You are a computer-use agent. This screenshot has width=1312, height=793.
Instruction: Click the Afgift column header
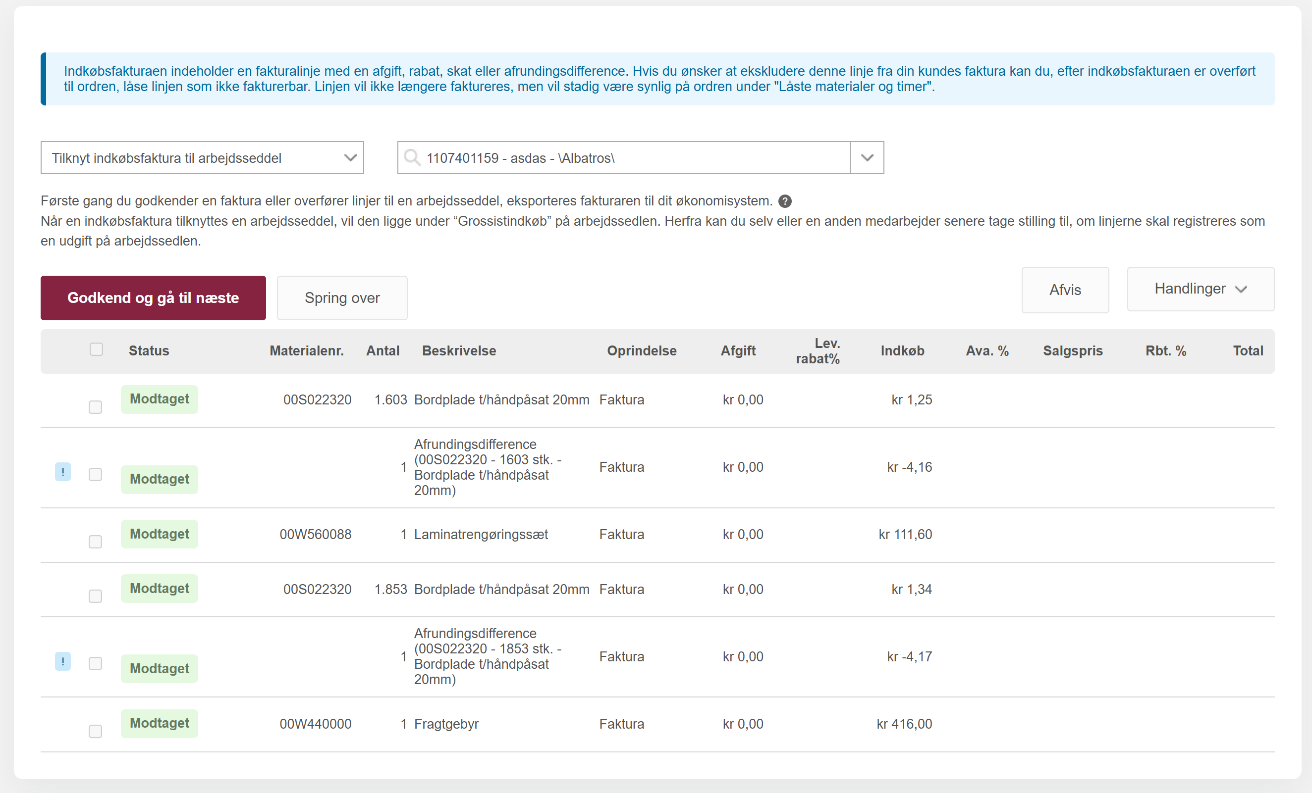pos(738,350)
